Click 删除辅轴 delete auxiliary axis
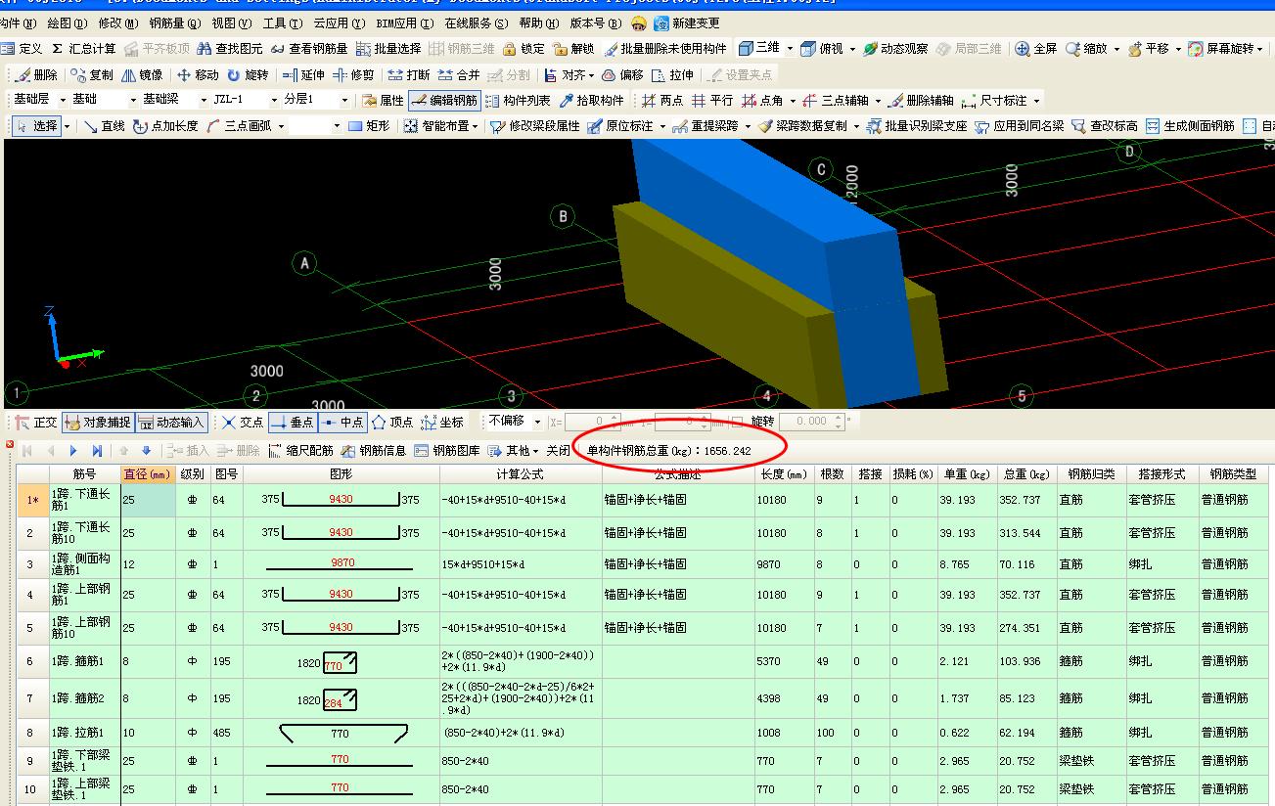Screen dimensions: 1275x806 tap(920, 100)
